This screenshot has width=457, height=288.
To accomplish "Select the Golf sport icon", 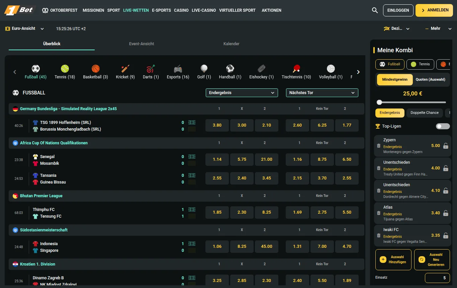I will pos(204,69).
